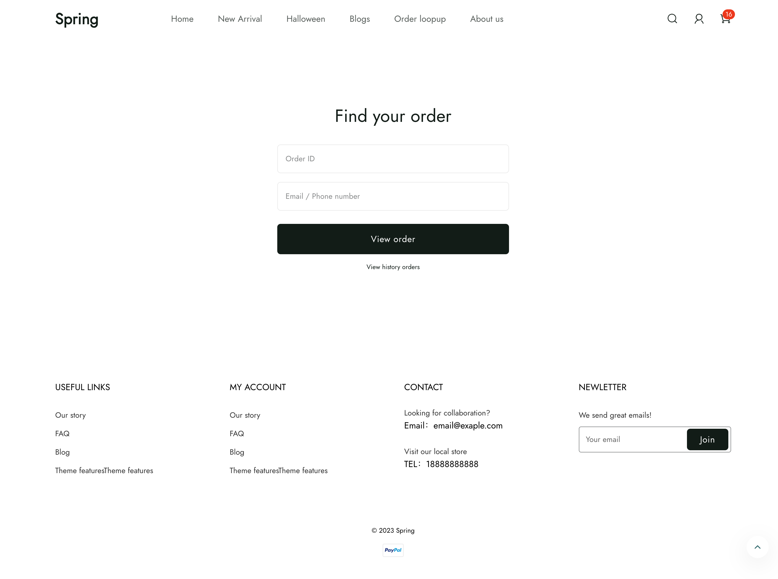The height and width of the screenshot is (579, 778).
Task: Click the Spring logo
Action: pos(77,19)
